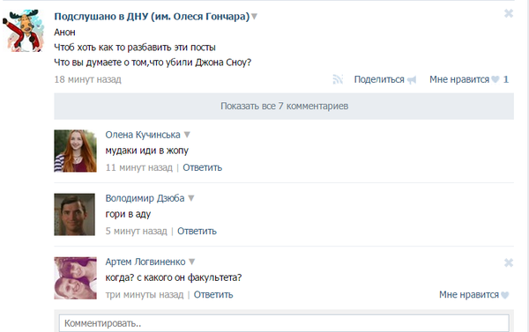Open the Подслушано в ДНУ group title
Screen dimensions: 529x332
click(x=152, y=16)
